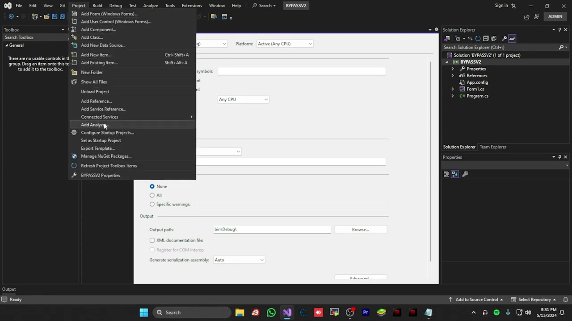Click Select Repository in status bar
Image resolution: width=572 pixels, height=321 pixels.
click(x=534, y=300)
